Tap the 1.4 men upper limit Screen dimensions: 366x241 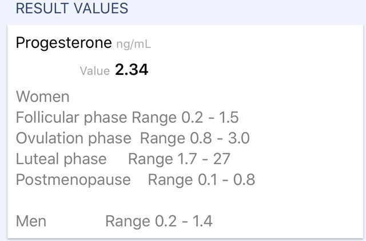[202, 221]
